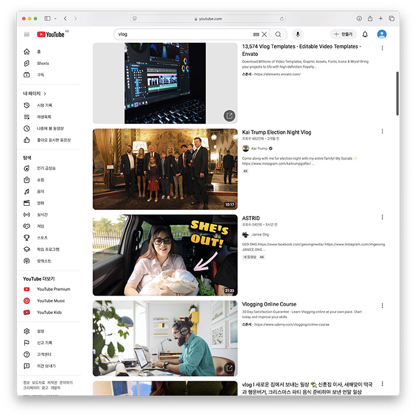The height and width of the screenshot is (417, 416).
Task: Click Safari share button
Action: point(370,18)
